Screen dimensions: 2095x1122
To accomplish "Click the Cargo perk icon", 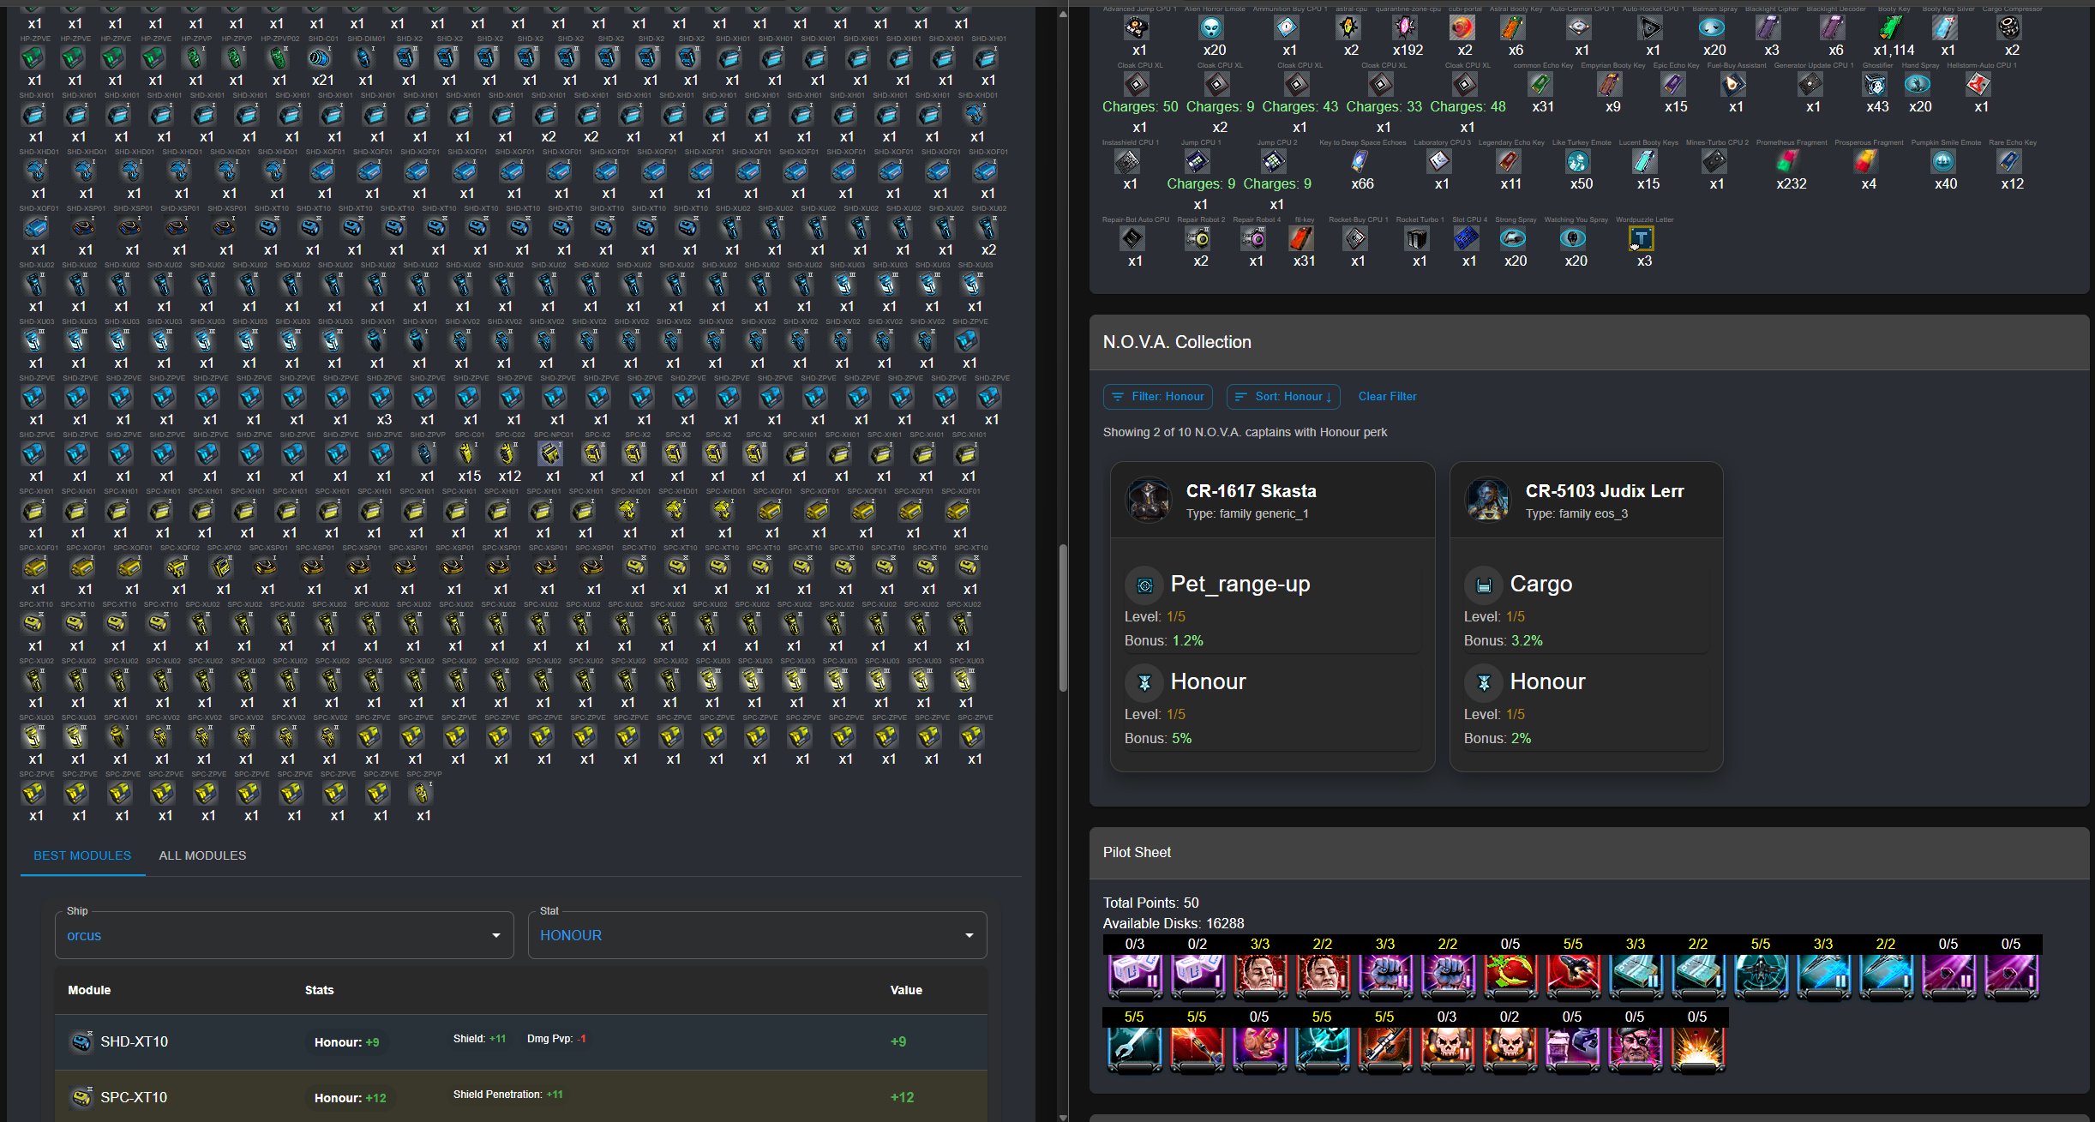I will coord(1484,585).
